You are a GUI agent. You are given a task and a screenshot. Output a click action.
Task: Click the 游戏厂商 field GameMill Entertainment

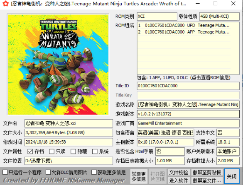[188, 123]
